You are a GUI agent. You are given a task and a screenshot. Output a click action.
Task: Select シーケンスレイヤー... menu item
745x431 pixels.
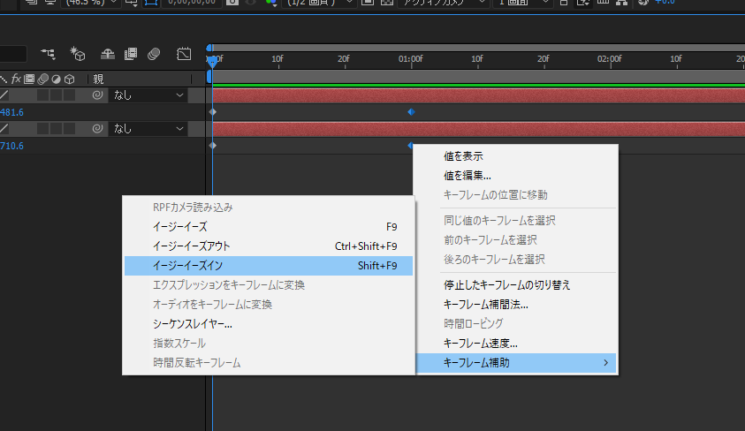[x=269, y=324]
